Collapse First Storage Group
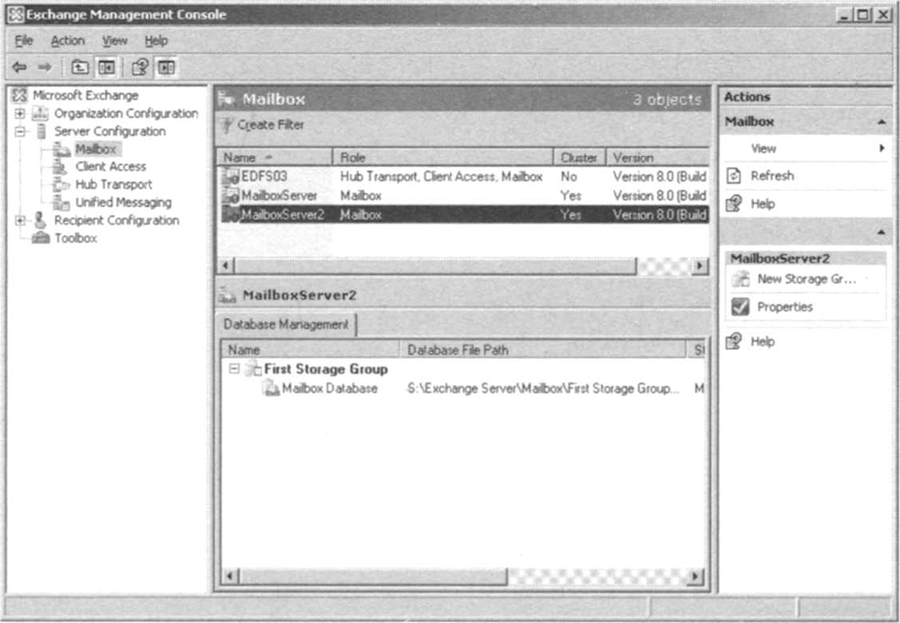Screen dimensions: 900x623 [234, 369]
